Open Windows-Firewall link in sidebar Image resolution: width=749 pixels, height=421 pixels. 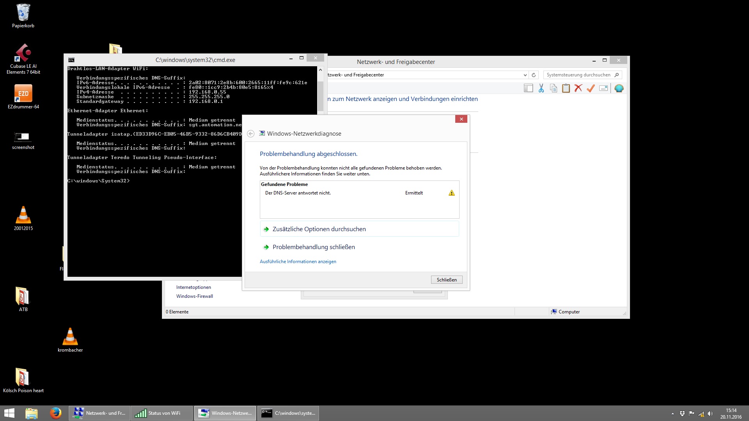[194, 296]
